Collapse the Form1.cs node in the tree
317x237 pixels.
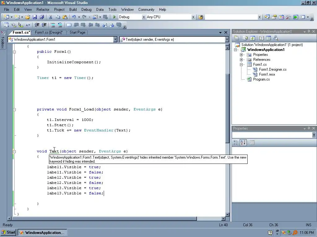241,65
